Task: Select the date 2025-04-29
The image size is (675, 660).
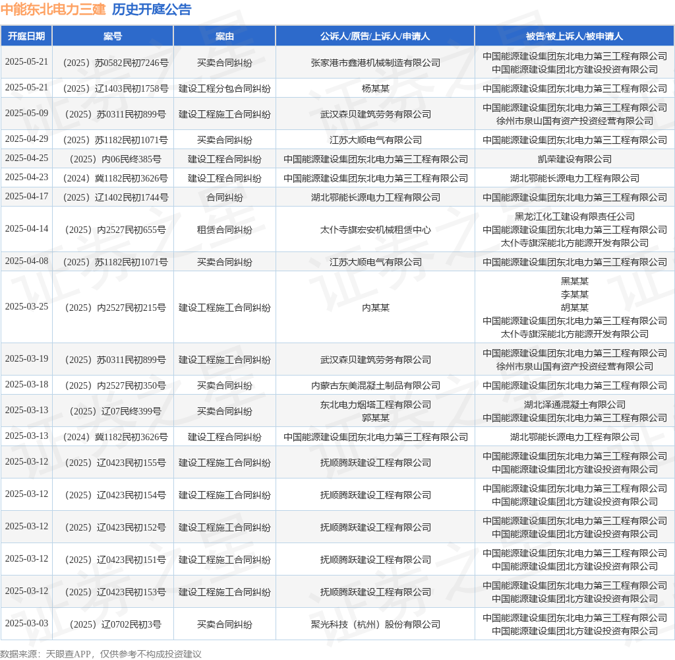Action: click(x=26, y=139)
